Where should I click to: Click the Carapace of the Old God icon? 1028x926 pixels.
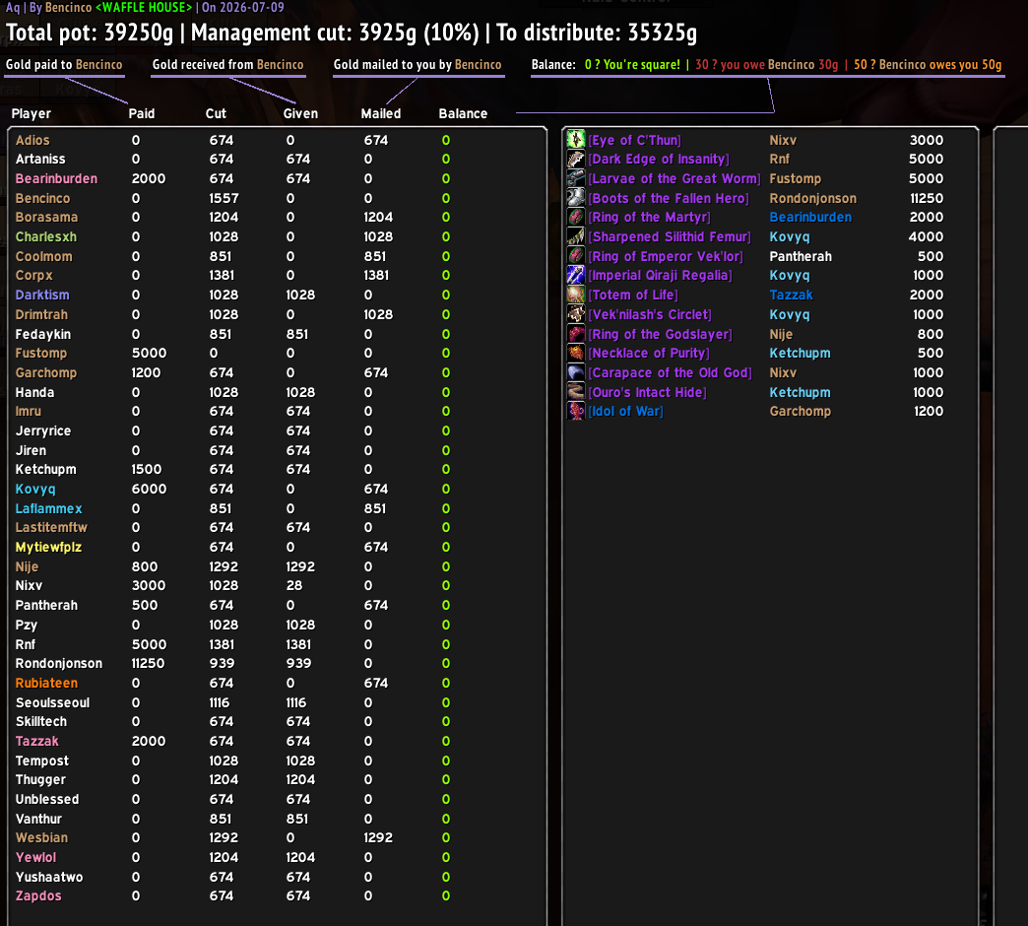pos(576,372)
